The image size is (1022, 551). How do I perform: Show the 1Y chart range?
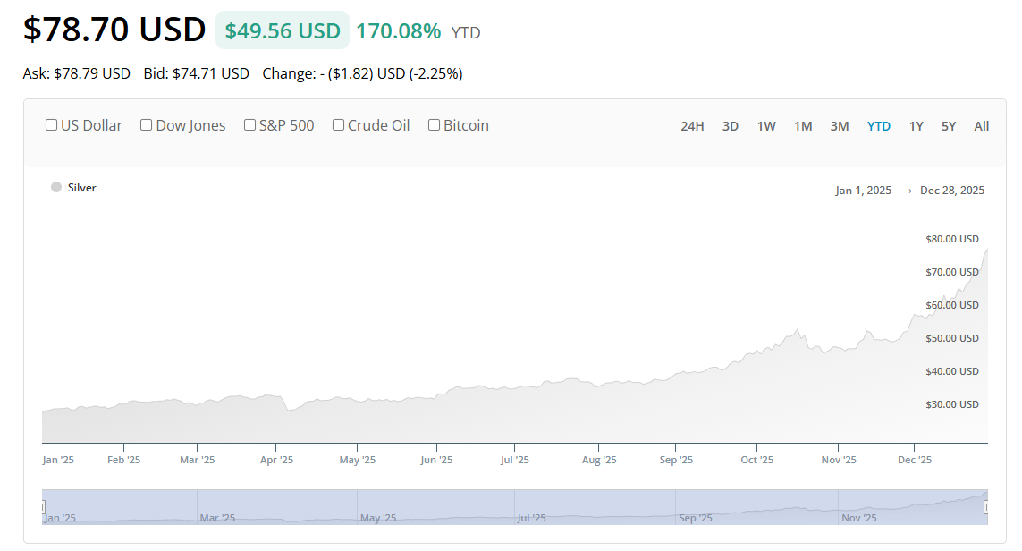pyautogui.click(x=916, y=126)
